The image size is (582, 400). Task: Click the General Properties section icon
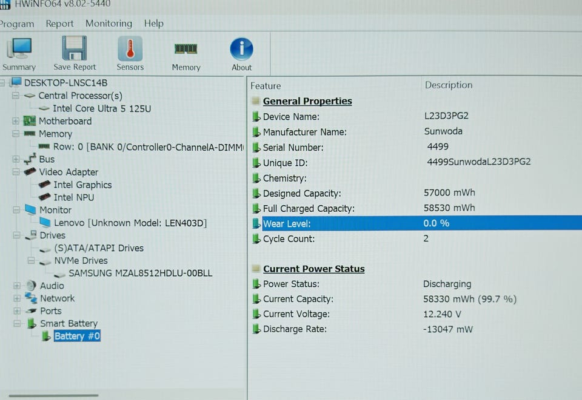[256, 100]
